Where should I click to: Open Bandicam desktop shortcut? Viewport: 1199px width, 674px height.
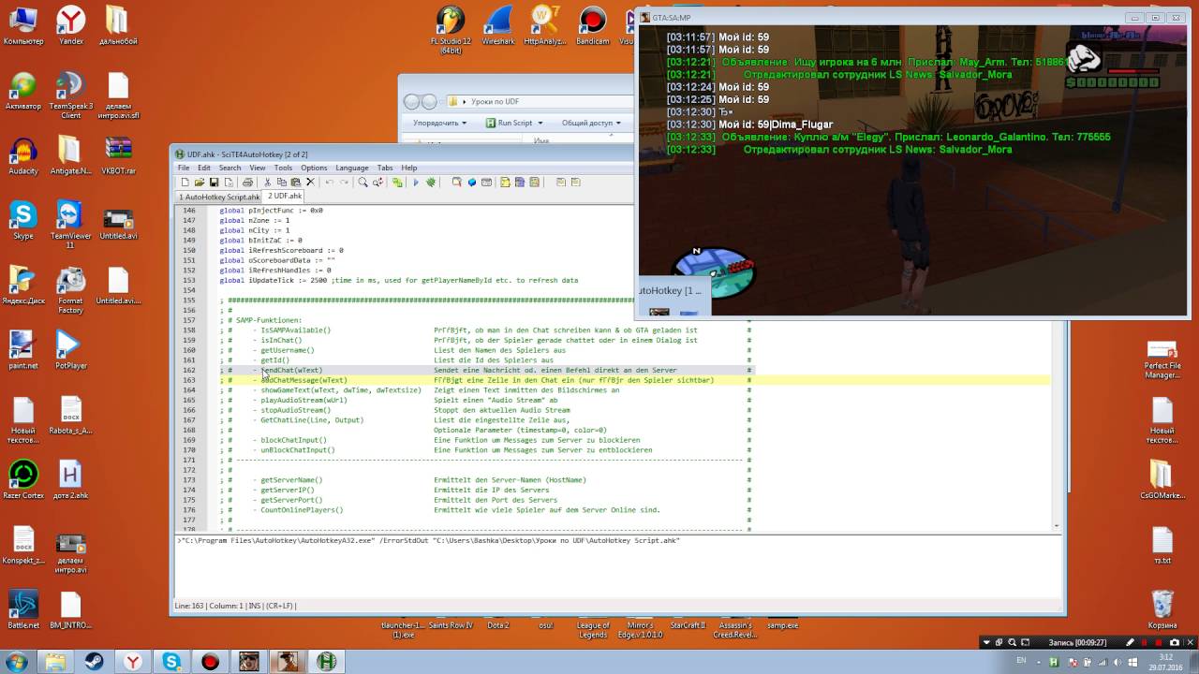tap(593, 25)
